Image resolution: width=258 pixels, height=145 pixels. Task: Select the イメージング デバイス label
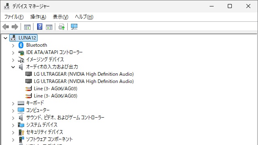(45, 60)
